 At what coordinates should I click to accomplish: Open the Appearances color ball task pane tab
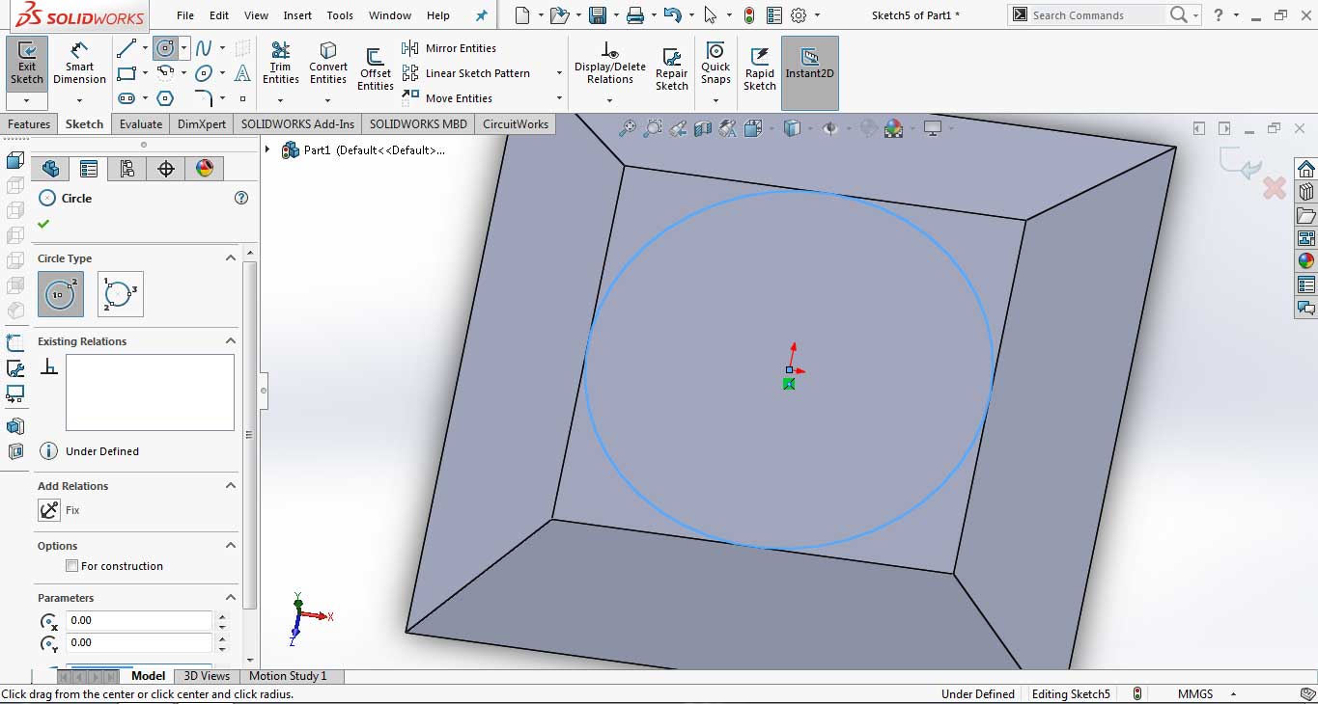pos(1306,260)
